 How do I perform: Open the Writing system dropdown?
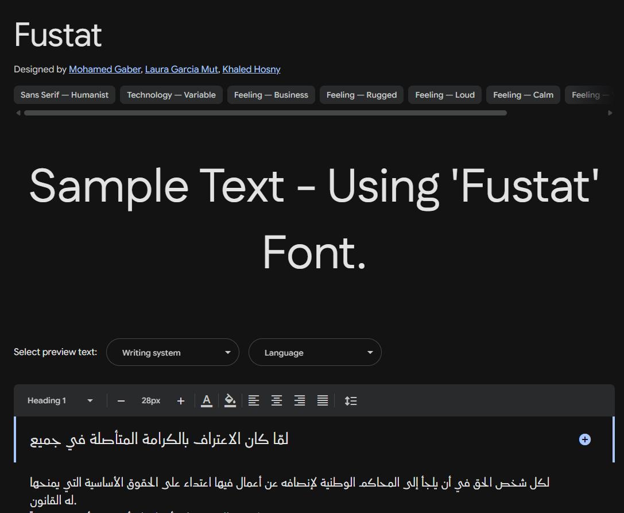pyautogui.click(x=173, y=353)
